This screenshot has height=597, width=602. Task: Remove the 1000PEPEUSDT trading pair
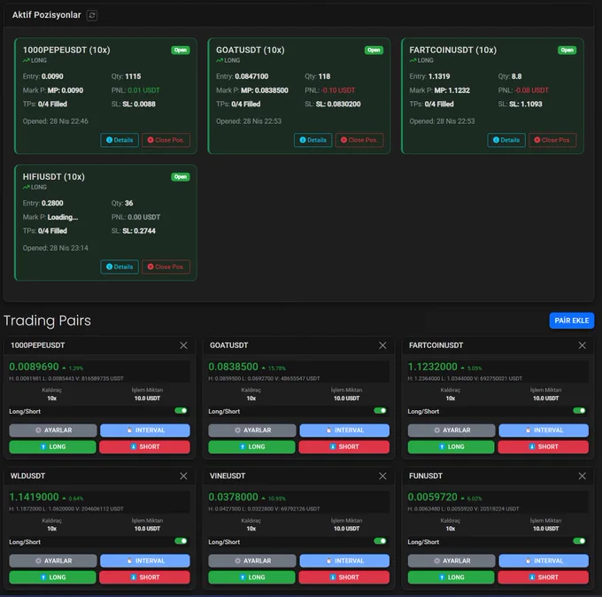pos(183,345)
